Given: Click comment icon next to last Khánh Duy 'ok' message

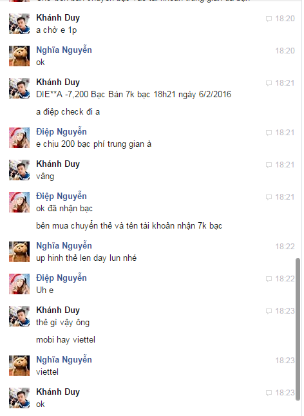Looking at the screenshot, I should coord(269,393).
